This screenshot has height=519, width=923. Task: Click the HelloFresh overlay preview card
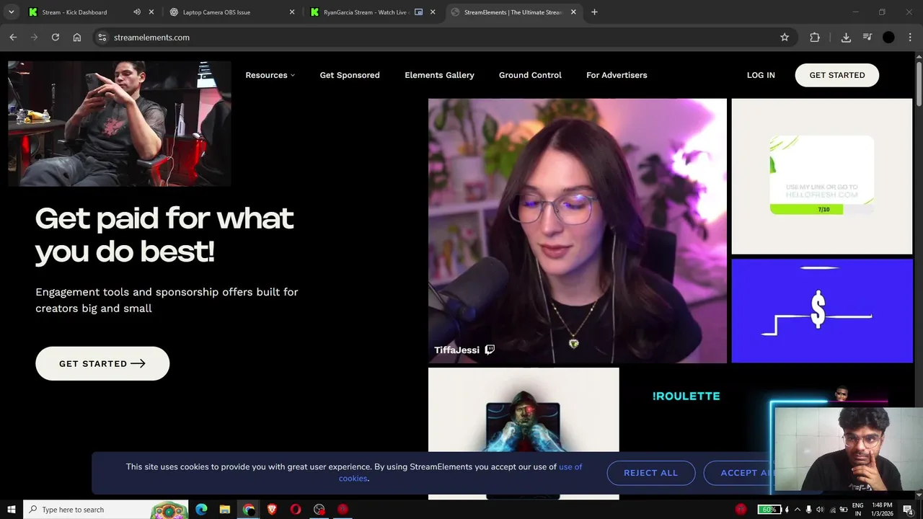pos(822,176)
